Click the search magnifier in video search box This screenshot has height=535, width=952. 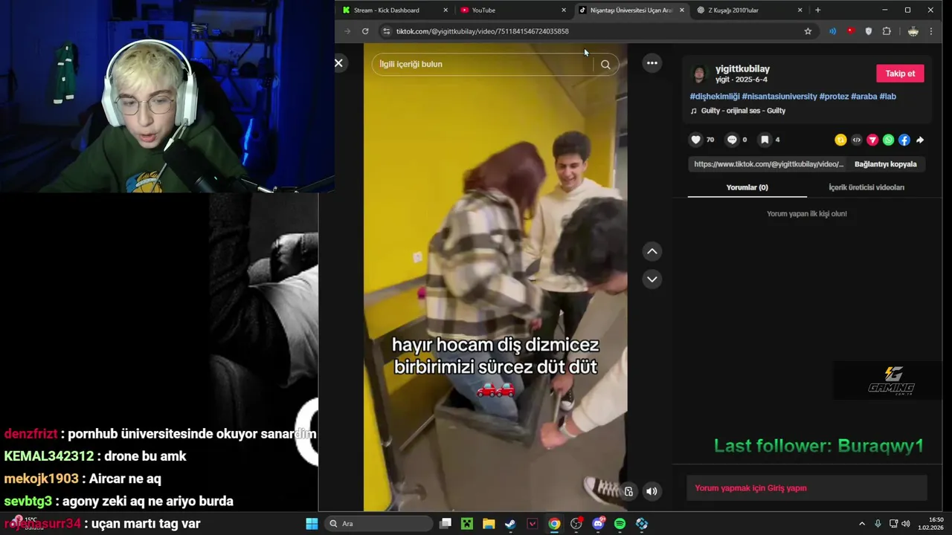(605, 65)
